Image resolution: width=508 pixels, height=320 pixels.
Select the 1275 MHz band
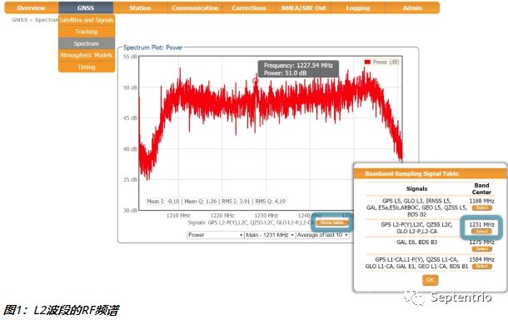pos(481,248)
